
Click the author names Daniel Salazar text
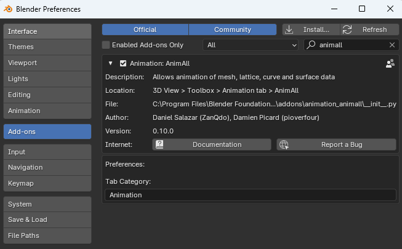click(x=236, y=117)
